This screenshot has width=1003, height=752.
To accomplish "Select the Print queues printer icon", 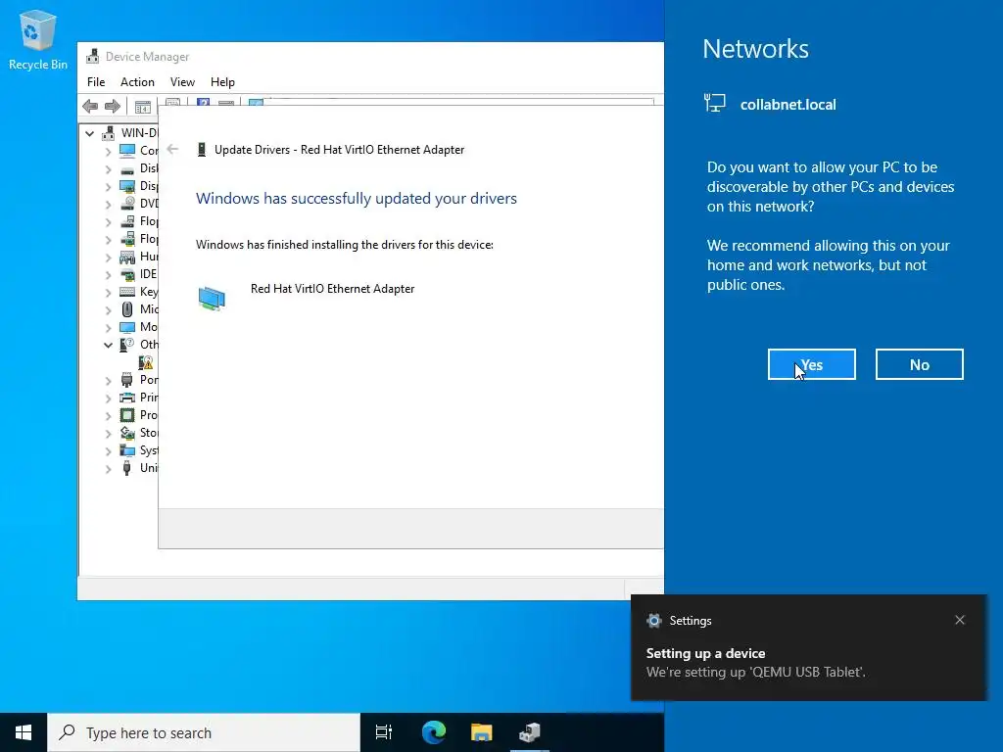I will [x=127, y=398].
